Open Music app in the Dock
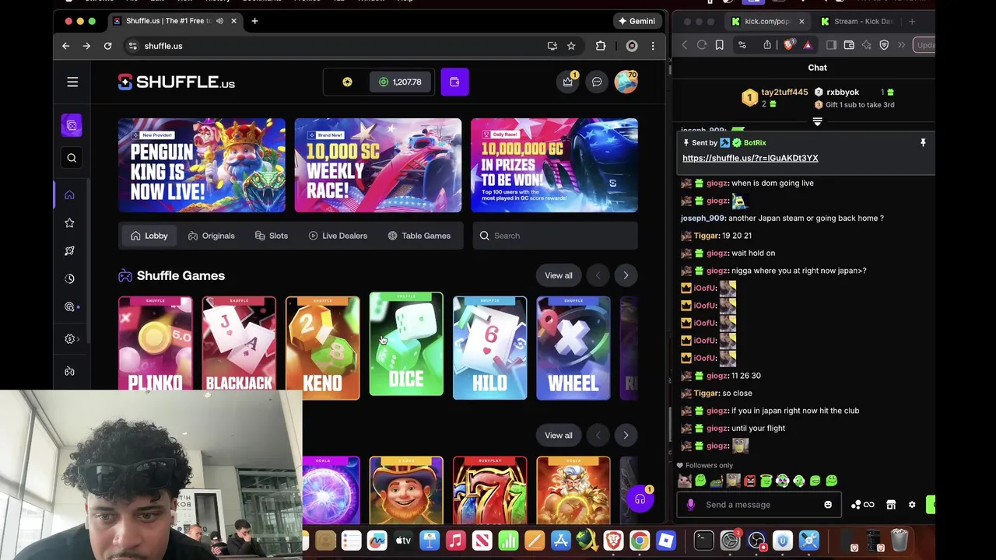This screenshot has height=560, width=996. click(x=456, y=541)
